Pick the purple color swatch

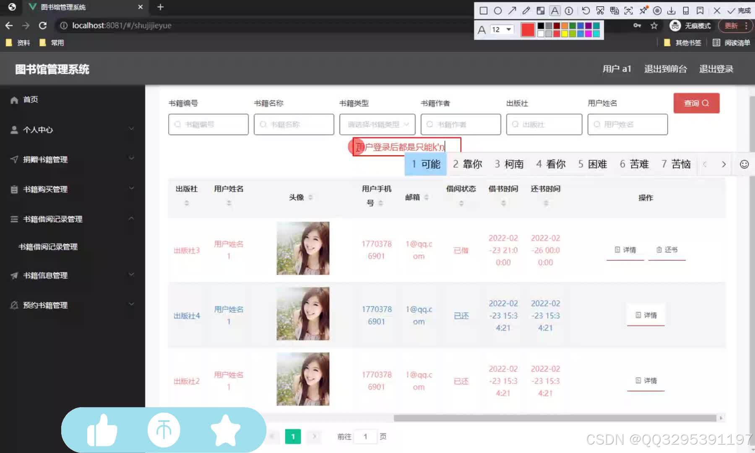point(588,26)
